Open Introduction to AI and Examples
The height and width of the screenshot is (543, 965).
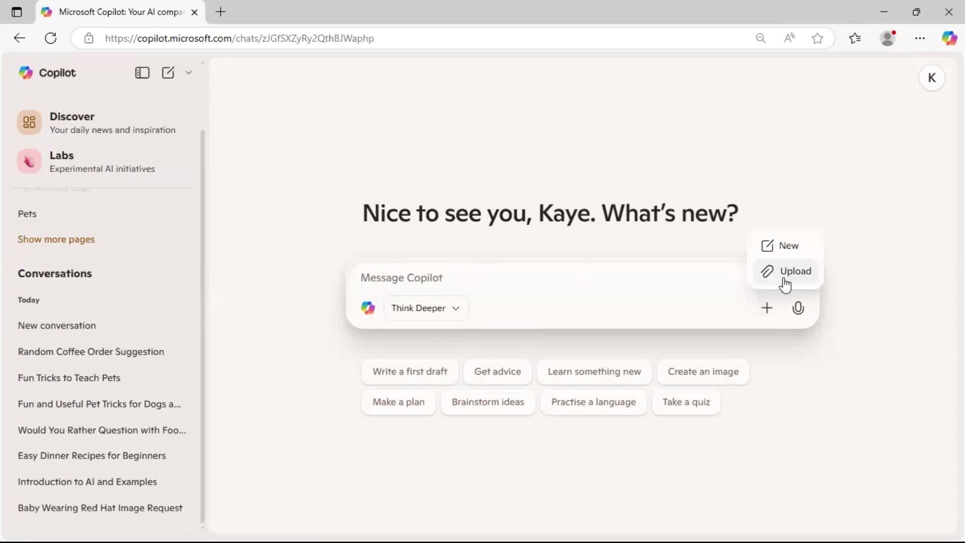click(87, 482)
